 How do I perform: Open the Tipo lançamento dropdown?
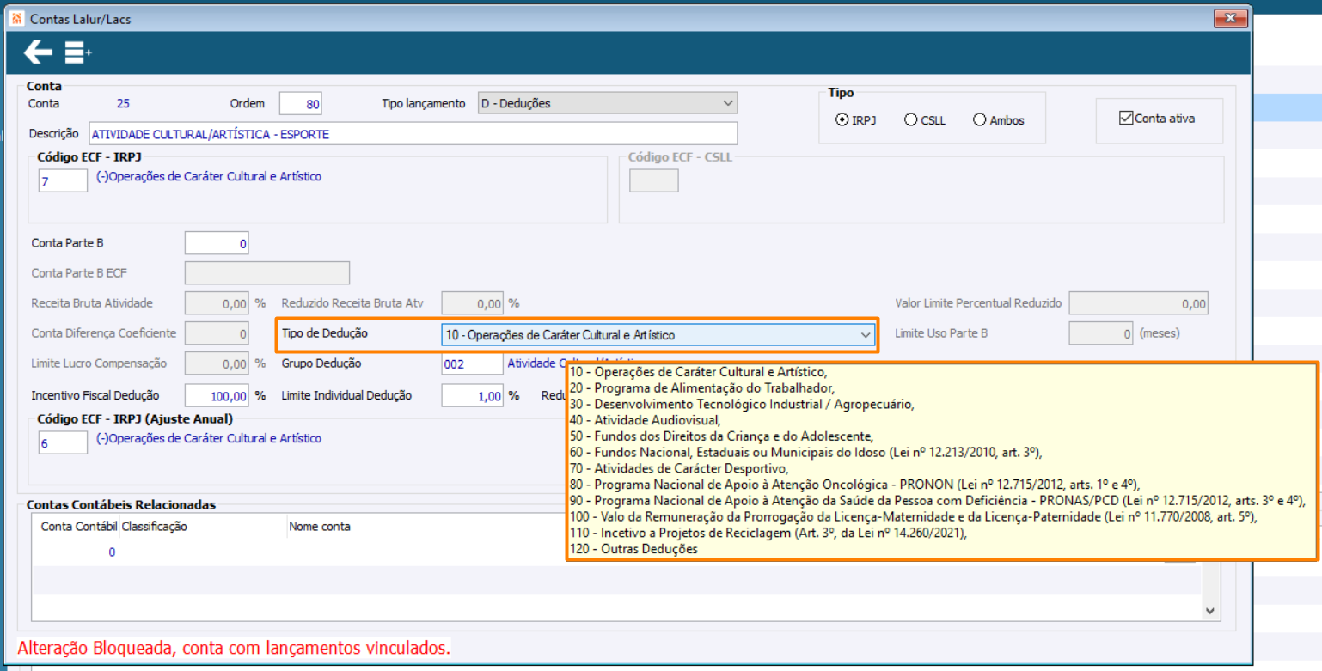(608, 104)
